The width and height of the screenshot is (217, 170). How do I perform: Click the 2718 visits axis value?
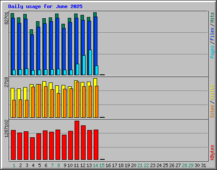[6, 82]
